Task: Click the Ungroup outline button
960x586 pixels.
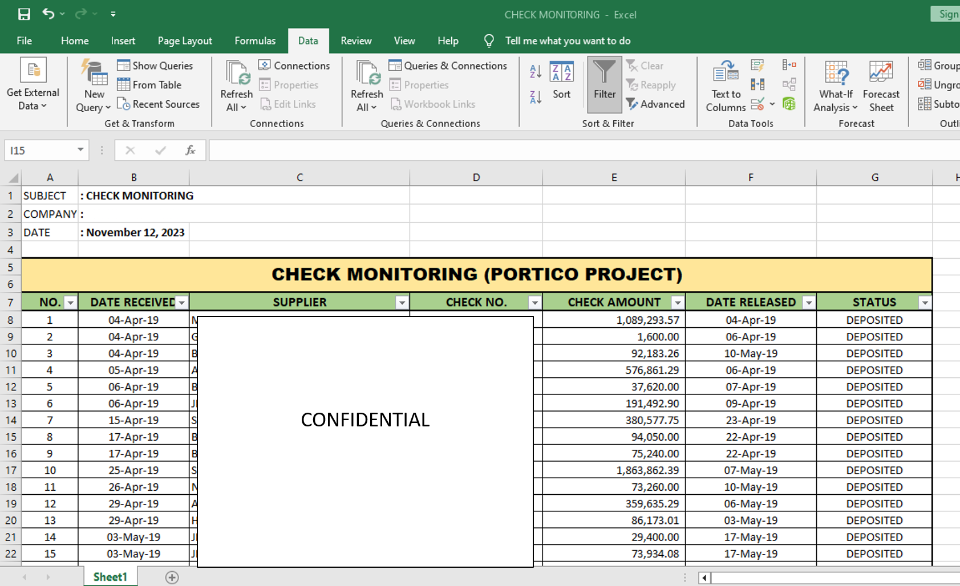Action: 938,85
